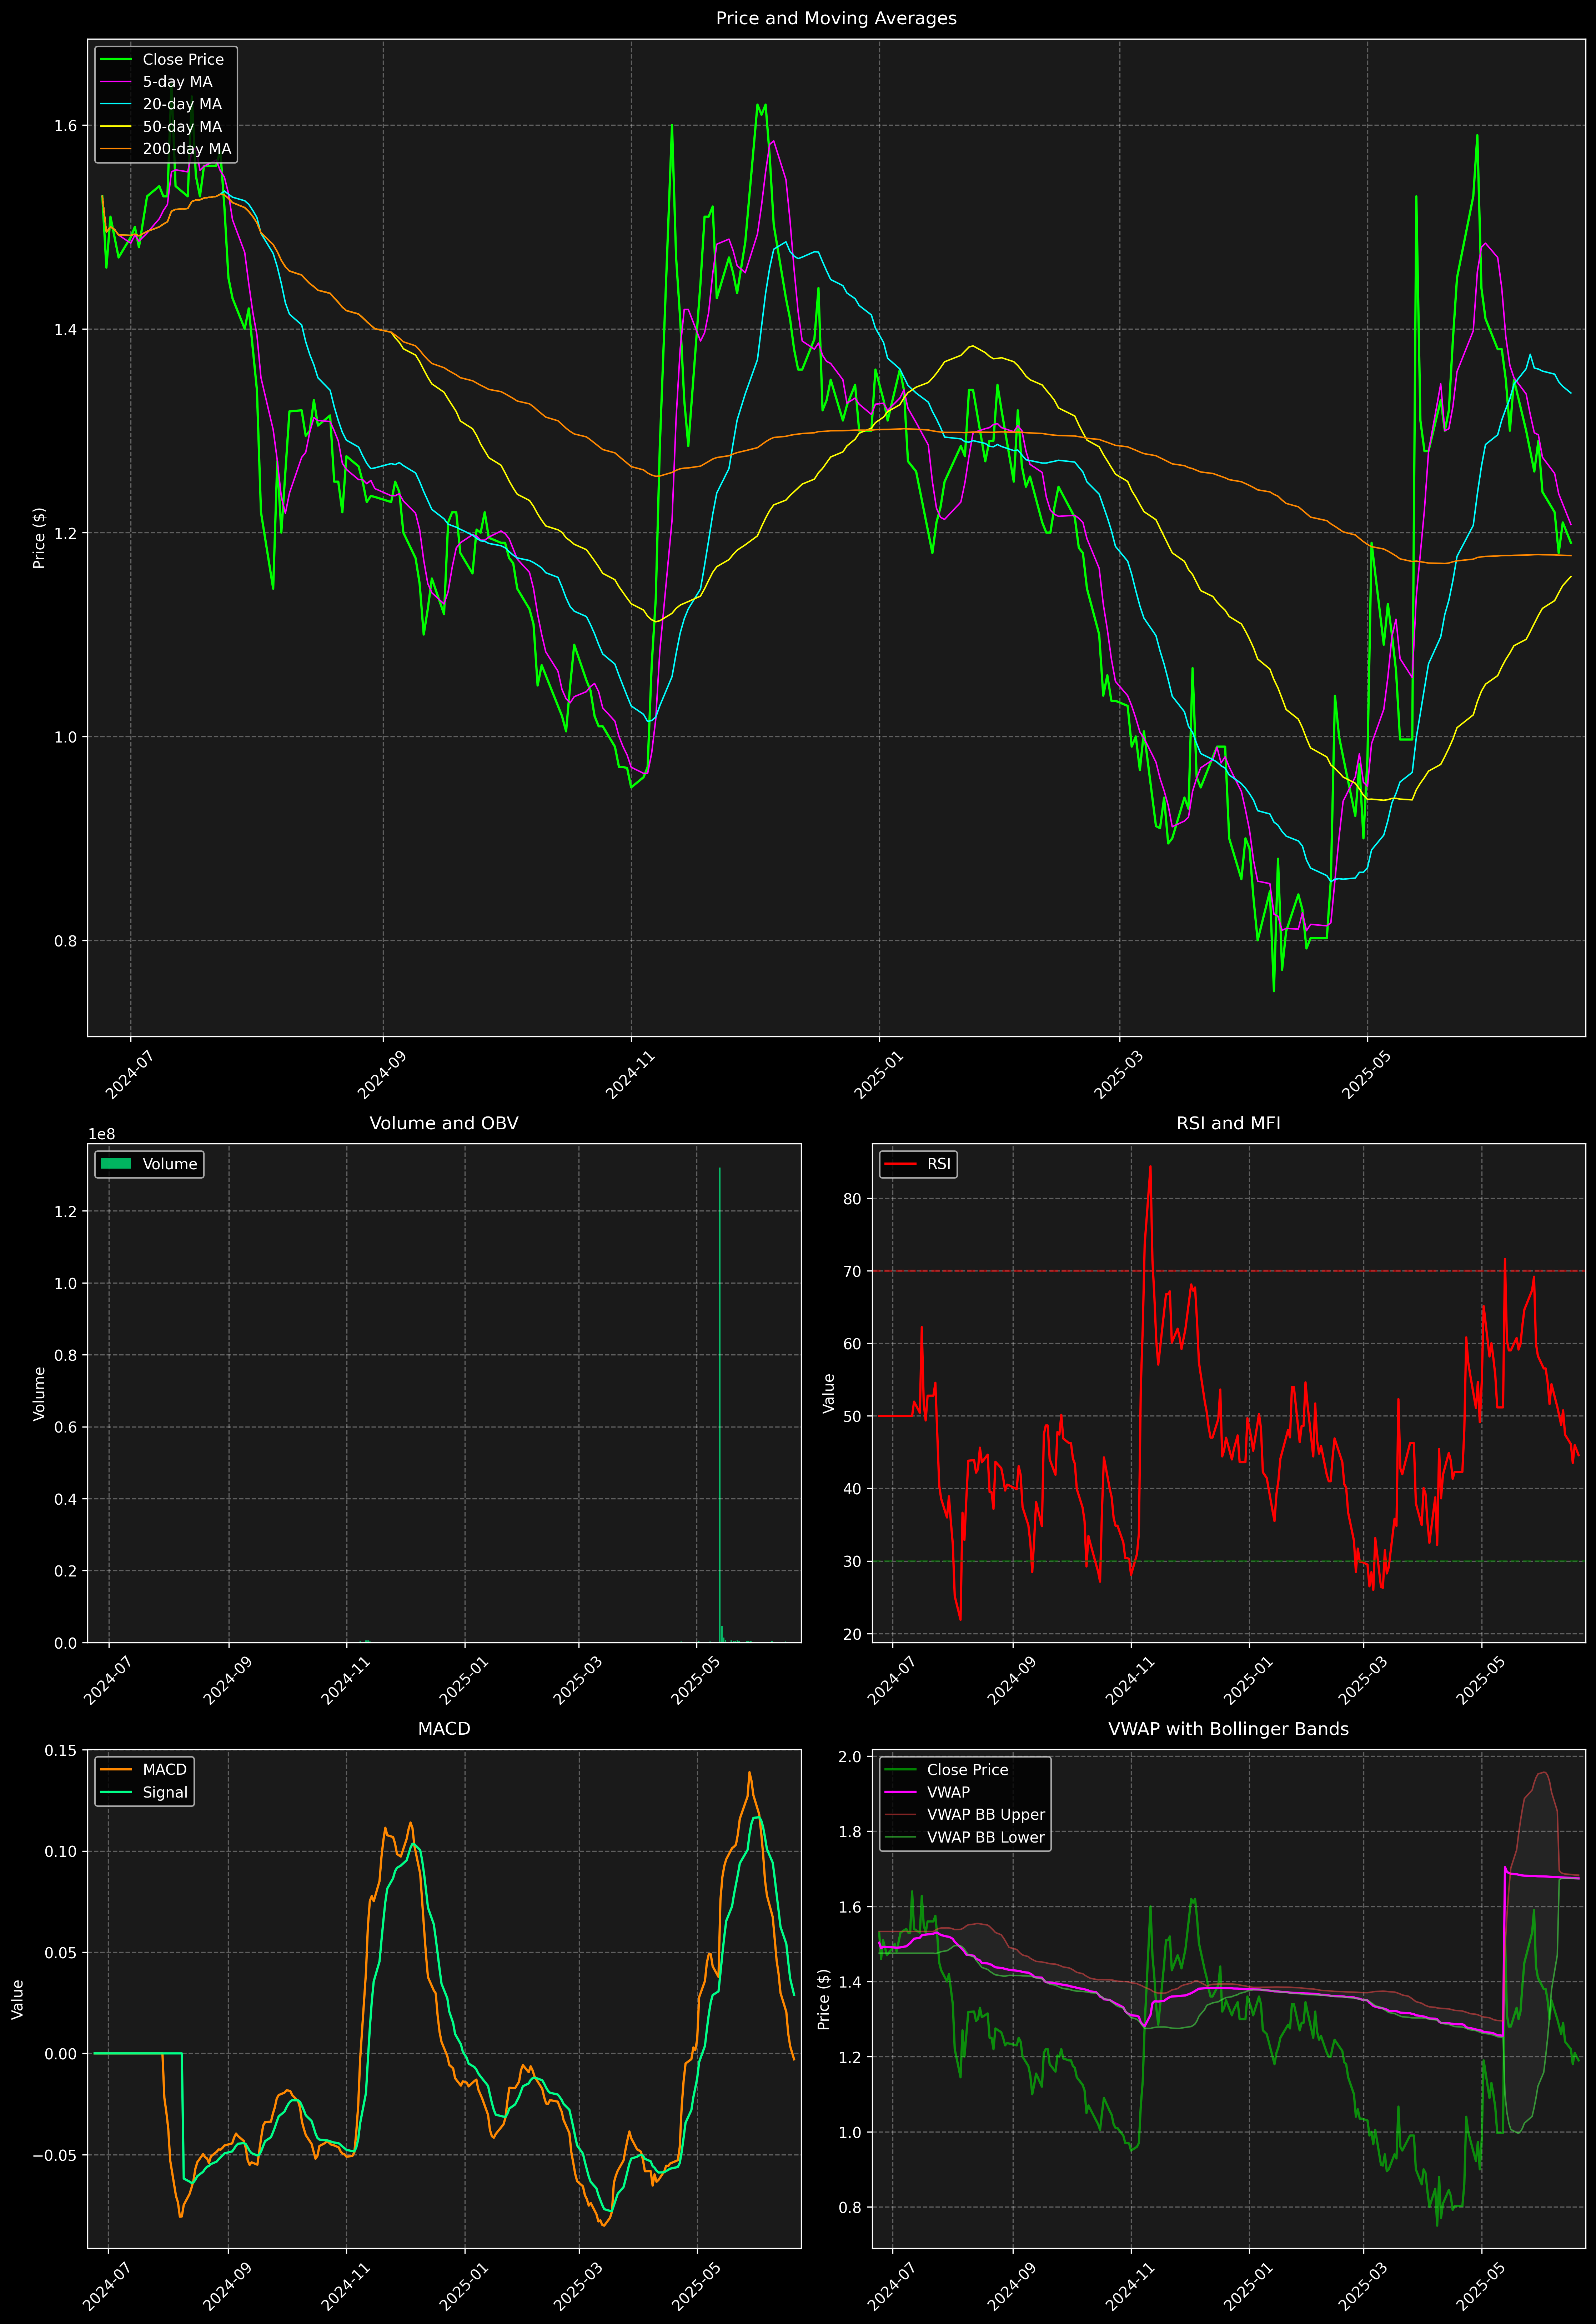The height and width of the screenshot is (2324, 1596).
Task: Click the green Volume legend patch
Action: 116,1164
